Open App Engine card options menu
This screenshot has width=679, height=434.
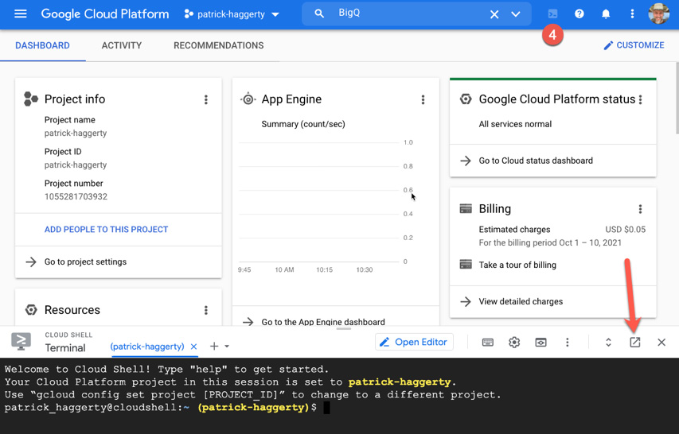[423, 100]
